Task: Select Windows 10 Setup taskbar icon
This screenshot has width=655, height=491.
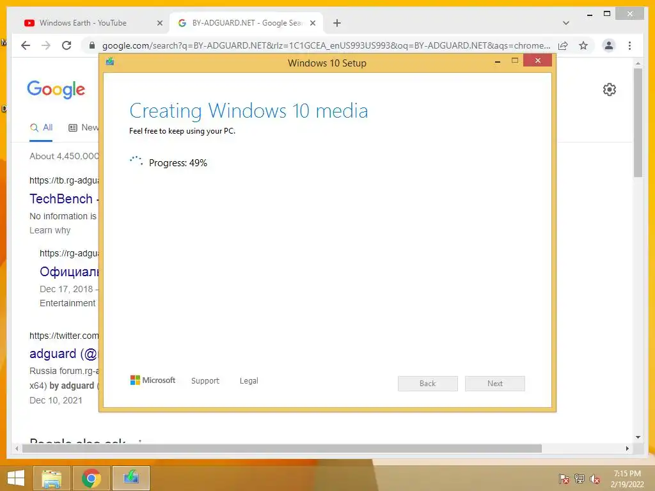Action: 130,478
